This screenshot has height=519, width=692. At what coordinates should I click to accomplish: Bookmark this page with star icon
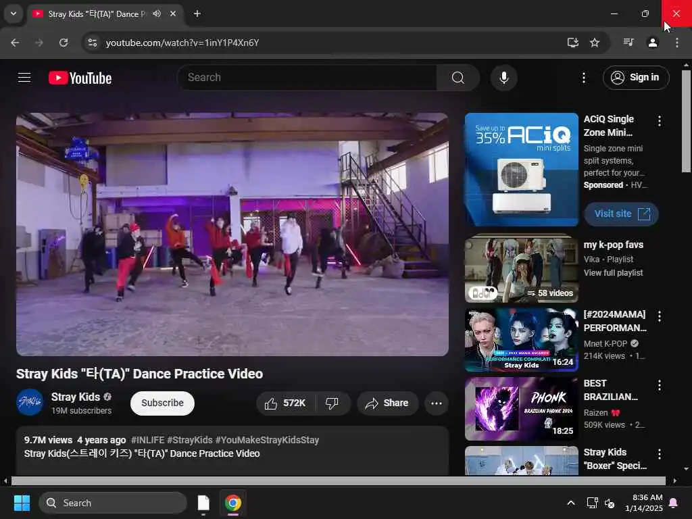pos(595,43)
